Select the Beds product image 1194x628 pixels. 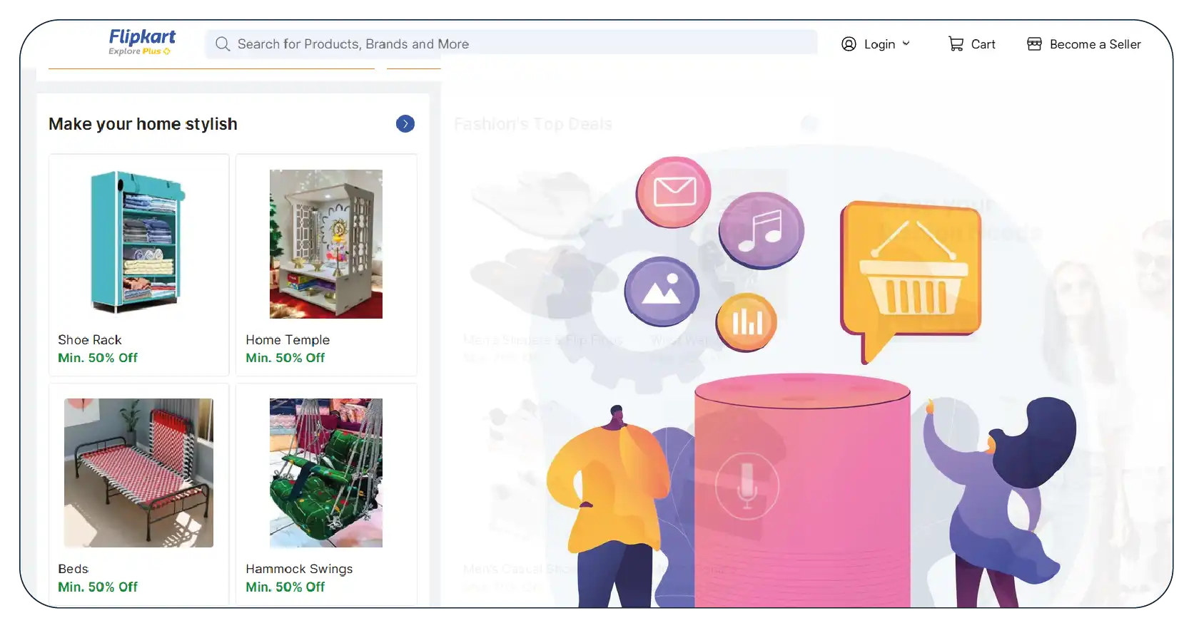point(138,473)
